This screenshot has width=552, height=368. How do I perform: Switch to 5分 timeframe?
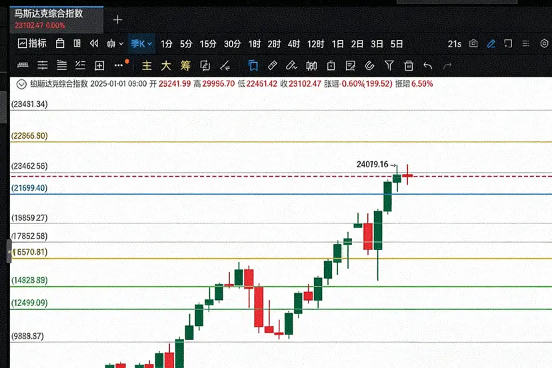pyautogui.click(x=186, y=44)
